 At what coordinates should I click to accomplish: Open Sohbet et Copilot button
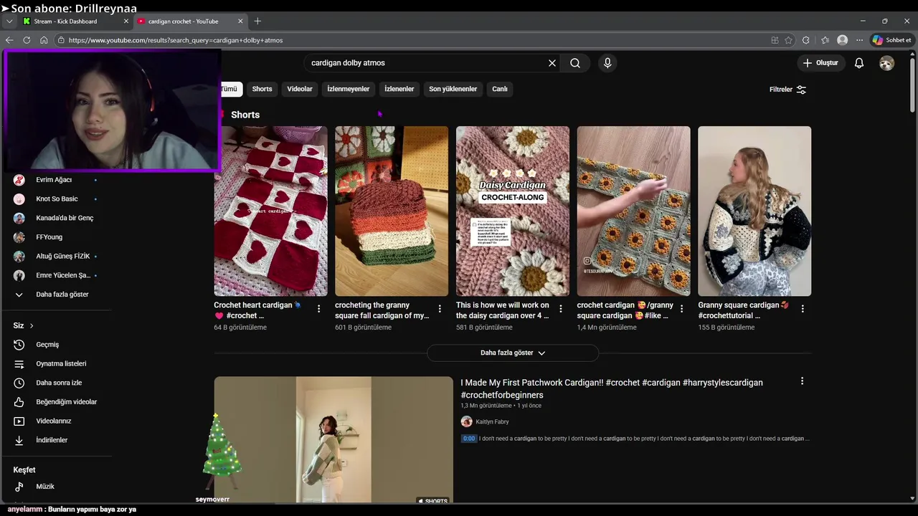point(891,40)
